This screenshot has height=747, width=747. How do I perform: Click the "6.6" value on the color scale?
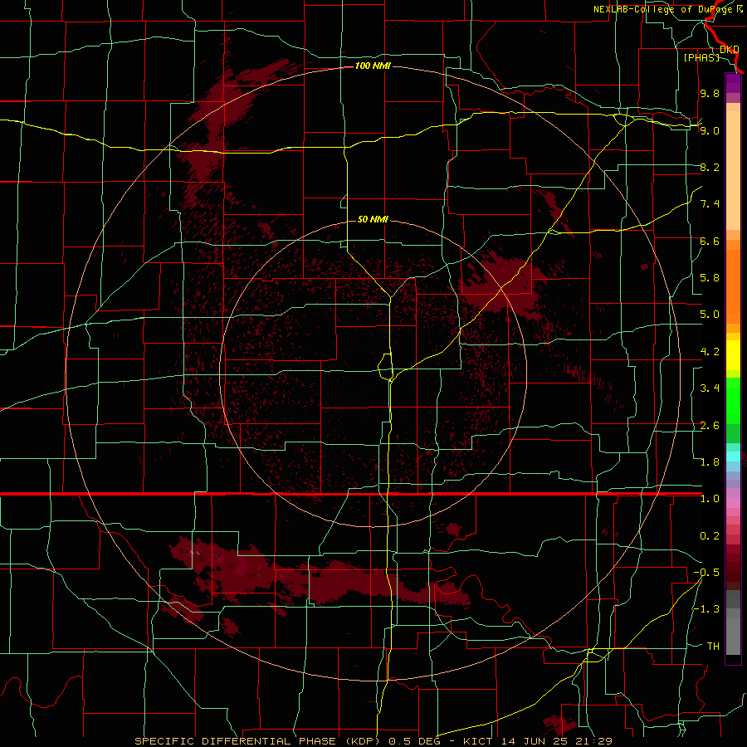[x=710, y=241]
